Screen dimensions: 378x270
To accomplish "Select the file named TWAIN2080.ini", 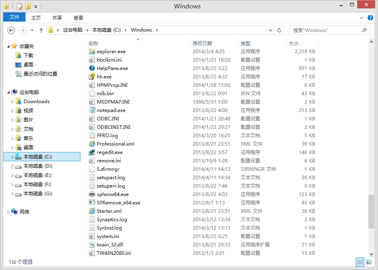I will point(114,253).
